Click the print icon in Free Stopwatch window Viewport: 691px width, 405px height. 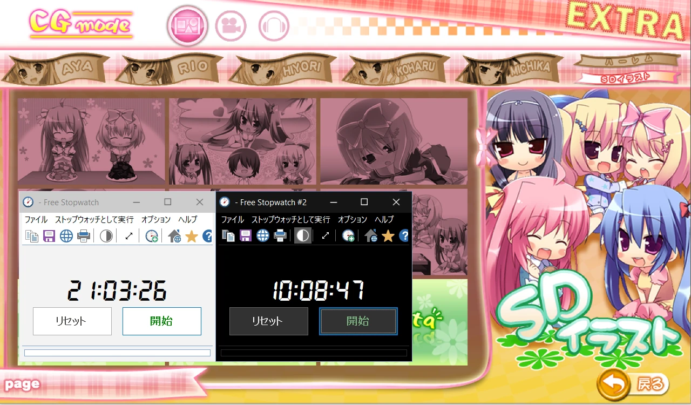pos(84,236)
